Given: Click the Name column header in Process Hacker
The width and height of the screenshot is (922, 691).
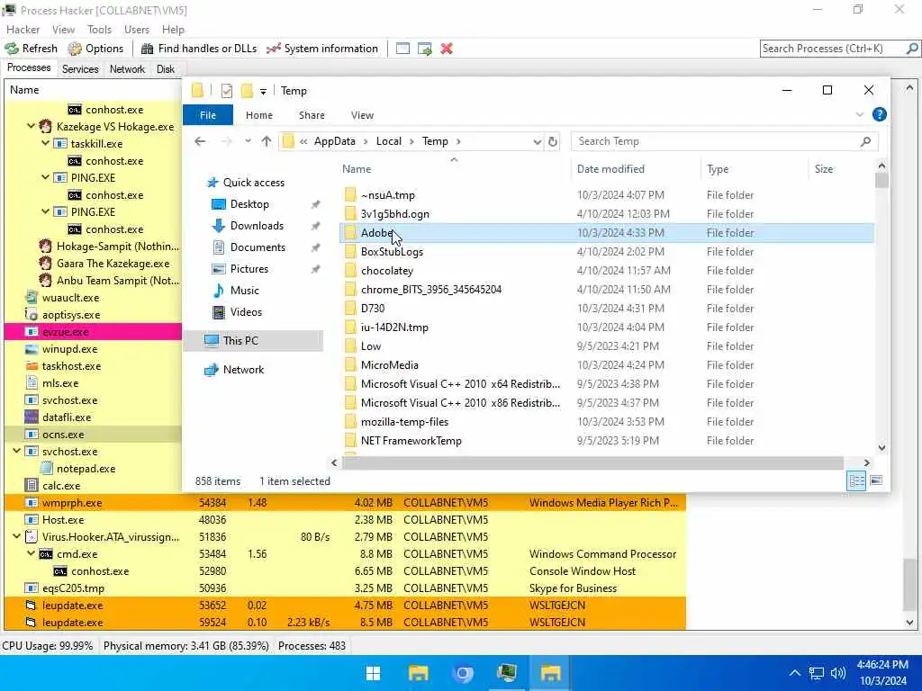Looking at the screenshot, I should point(93,90).
